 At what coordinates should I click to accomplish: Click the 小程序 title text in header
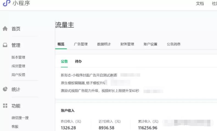pyautogui.click(x=21, y=3)
